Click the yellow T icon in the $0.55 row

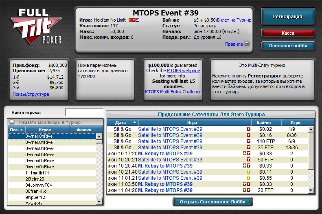click(x=249, y=178)
